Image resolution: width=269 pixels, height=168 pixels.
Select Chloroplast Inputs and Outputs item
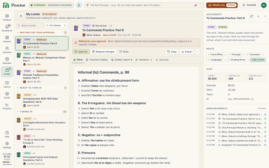42,158
